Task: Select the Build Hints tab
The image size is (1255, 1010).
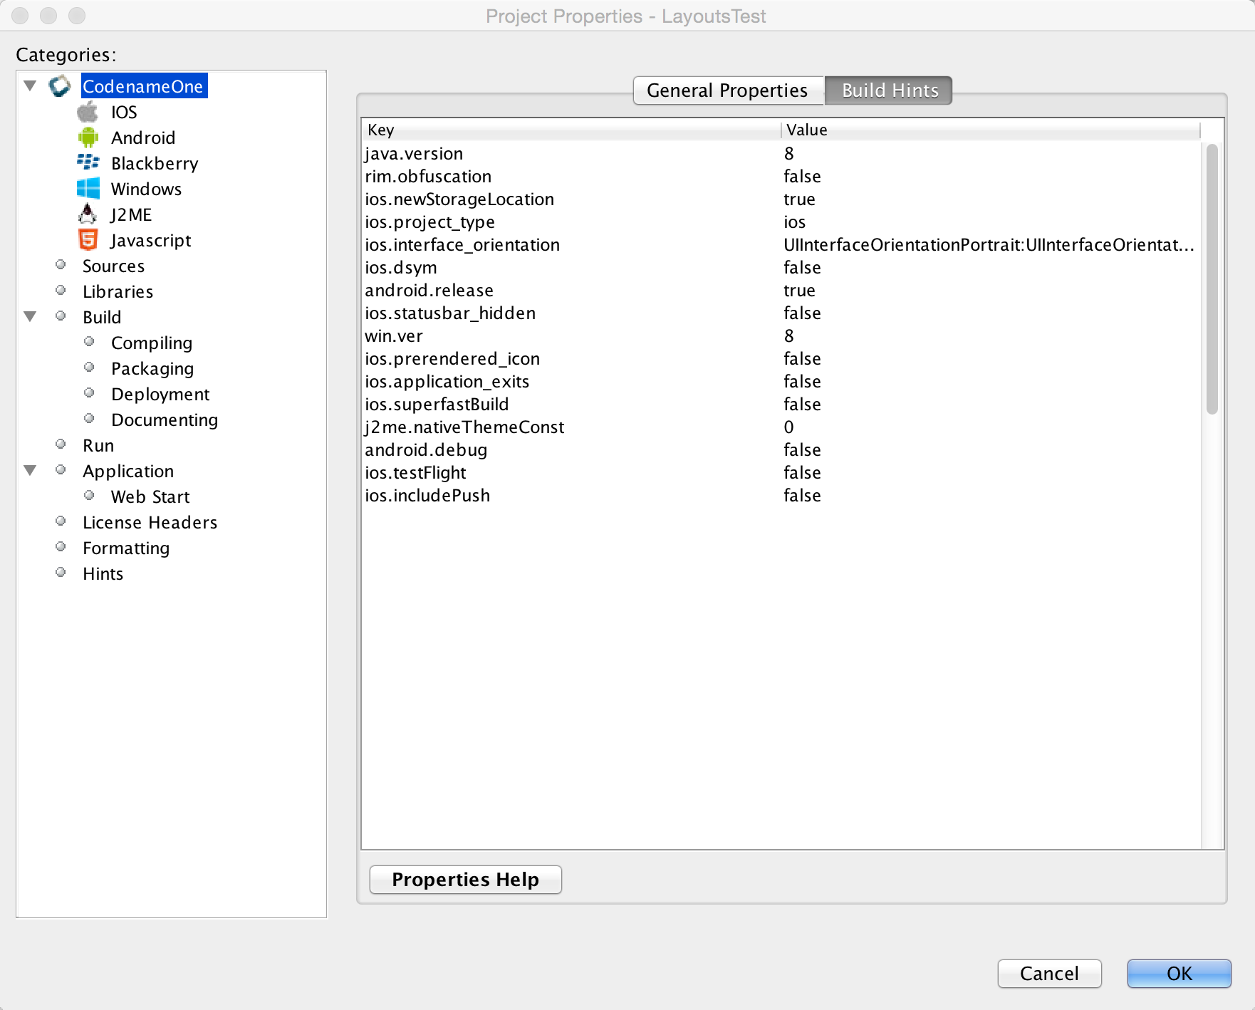Action: coord(890,90)
